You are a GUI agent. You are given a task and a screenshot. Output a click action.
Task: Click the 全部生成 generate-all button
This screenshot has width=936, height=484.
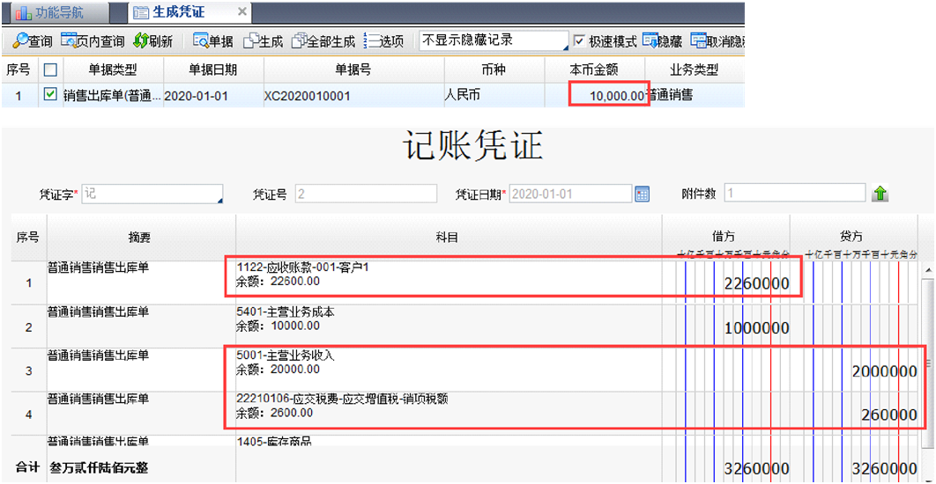323,41
